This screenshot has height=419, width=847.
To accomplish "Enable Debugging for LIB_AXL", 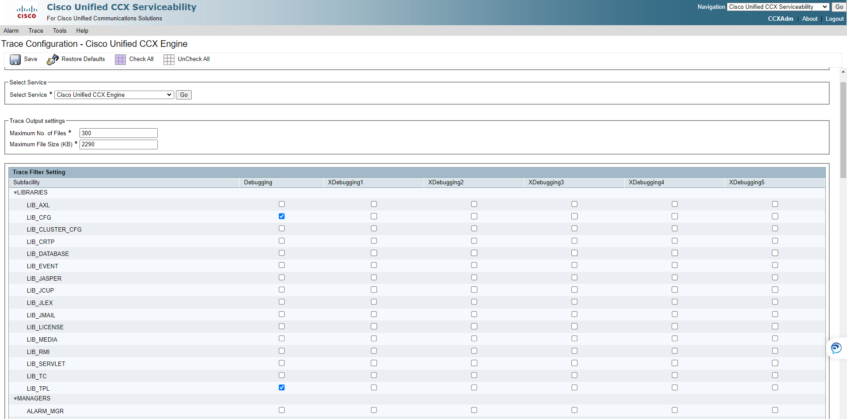I will (281, 204).
